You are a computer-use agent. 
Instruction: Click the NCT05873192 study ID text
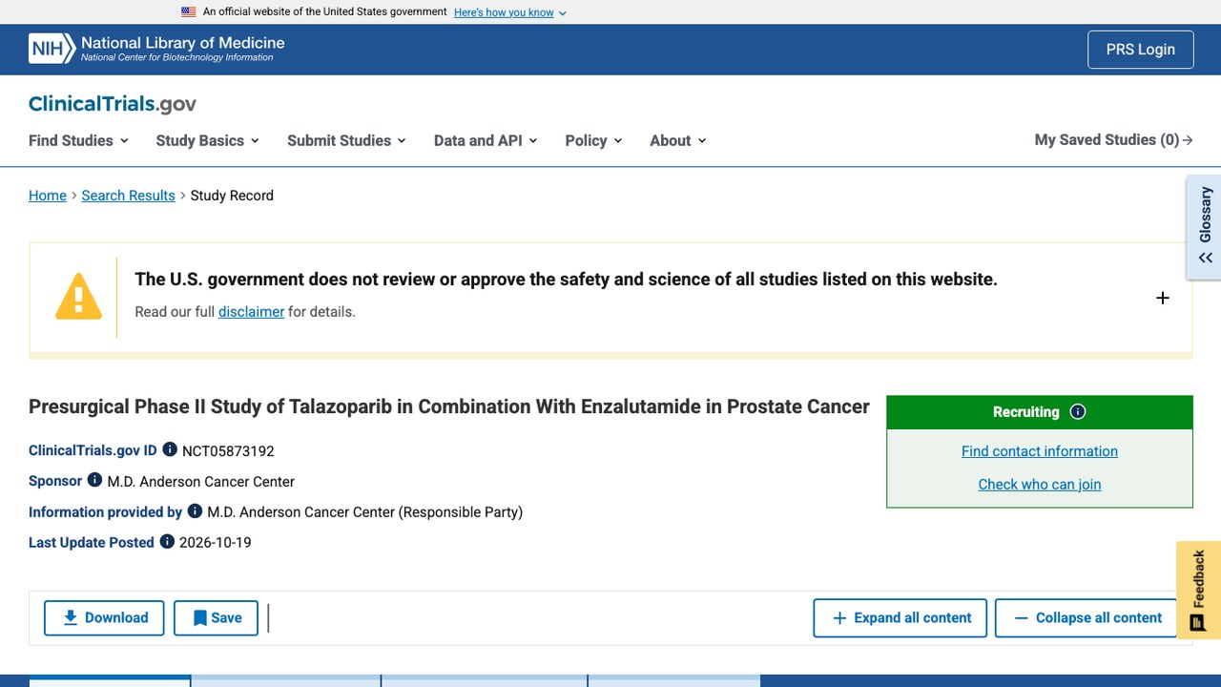click(228, 451)
